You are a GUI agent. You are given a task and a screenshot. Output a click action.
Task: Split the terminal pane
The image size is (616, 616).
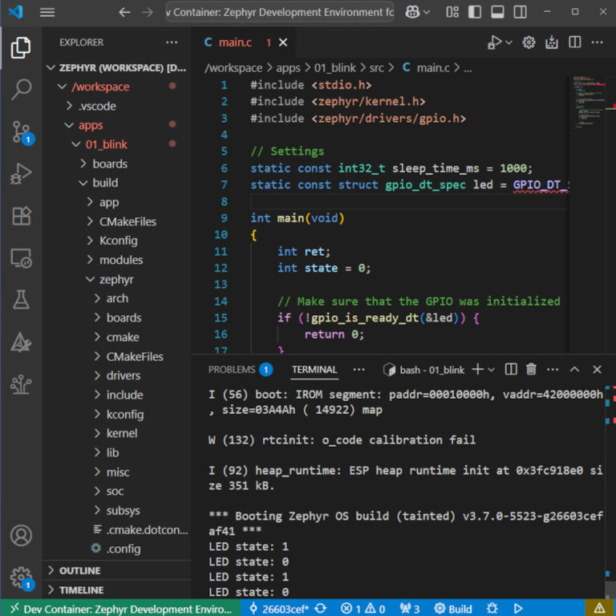[509, 369]
